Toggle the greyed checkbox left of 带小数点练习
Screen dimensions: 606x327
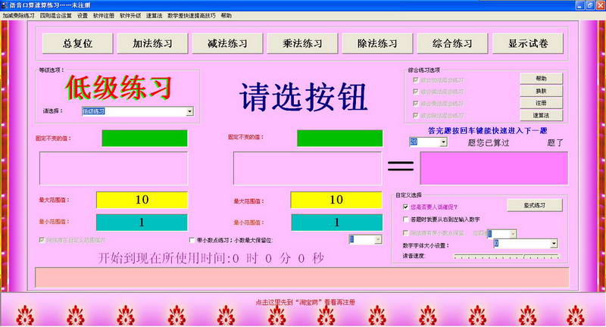pyautogui.click(x=42, y=240)
